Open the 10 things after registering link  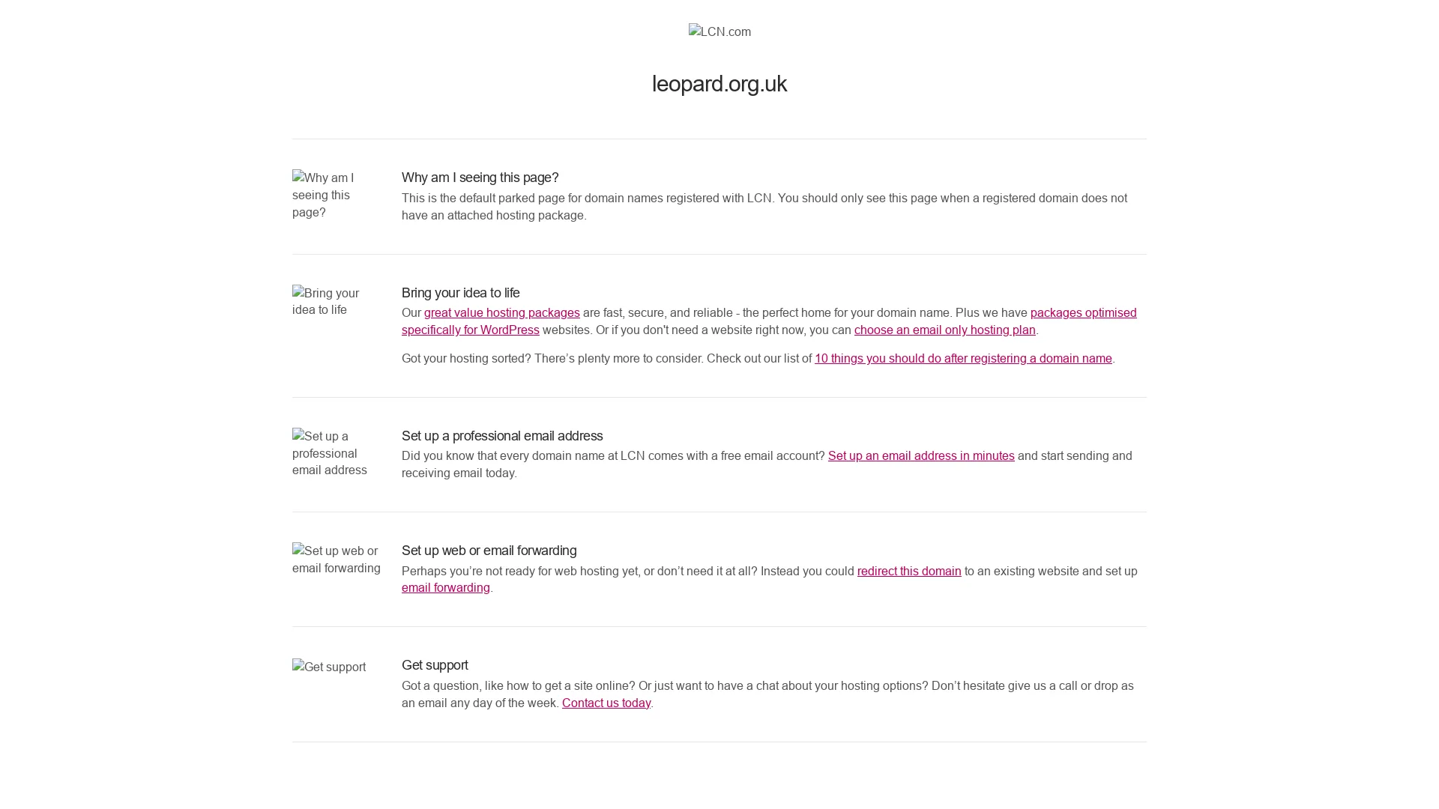click(963, 359)
